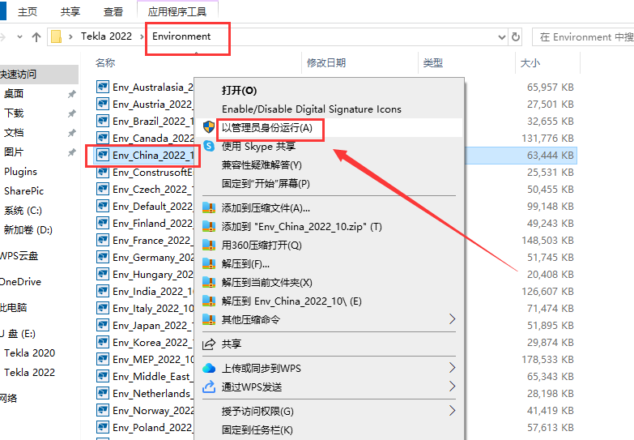The image size is (634, 440).
Task: Click the Skype icon in context menu
Action: pos(209,146)
